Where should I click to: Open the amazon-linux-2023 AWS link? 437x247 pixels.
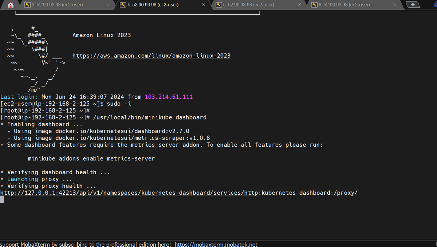coord(151,56)
